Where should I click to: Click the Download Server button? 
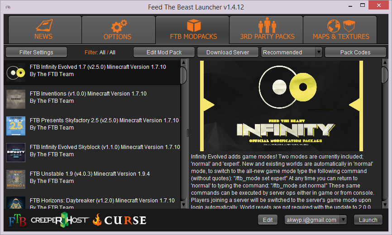[228, 53]
